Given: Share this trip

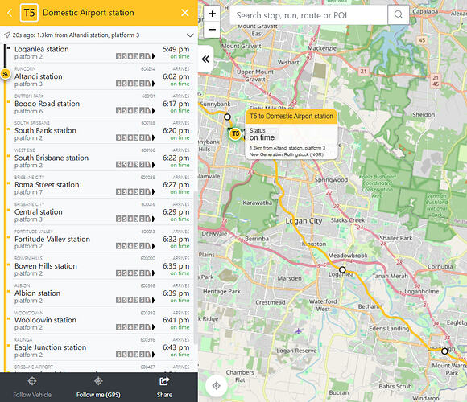Looking at the screenshot, I should [x=164, y=387].
